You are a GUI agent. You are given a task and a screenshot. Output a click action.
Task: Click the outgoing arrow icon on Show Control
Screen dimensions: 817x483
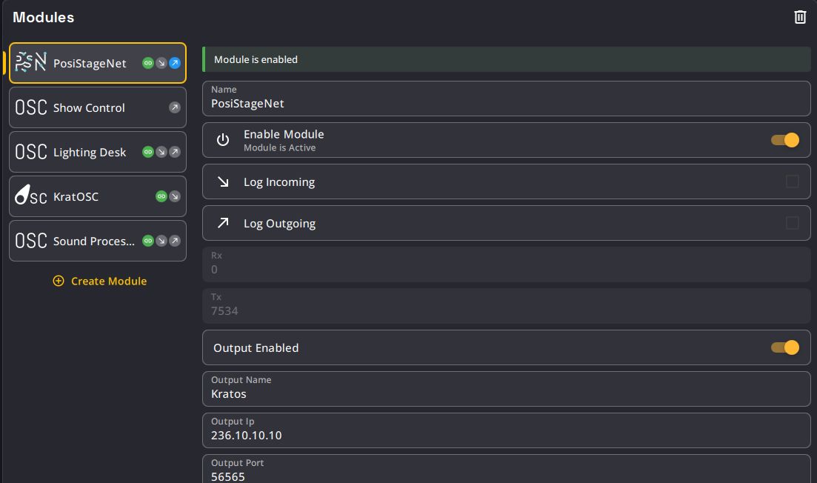175,108
